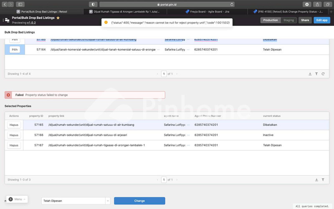334x209 pixels.
Task: Download the Selected Properties table data
Action: pos(316,180)
